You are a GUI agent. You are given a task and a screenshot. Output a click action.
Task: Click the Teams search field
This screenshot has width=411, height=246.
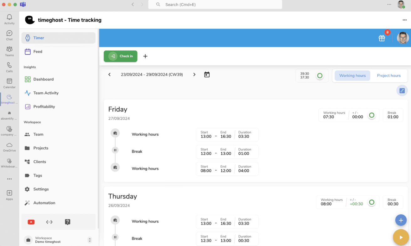click(x=215, y=4)
